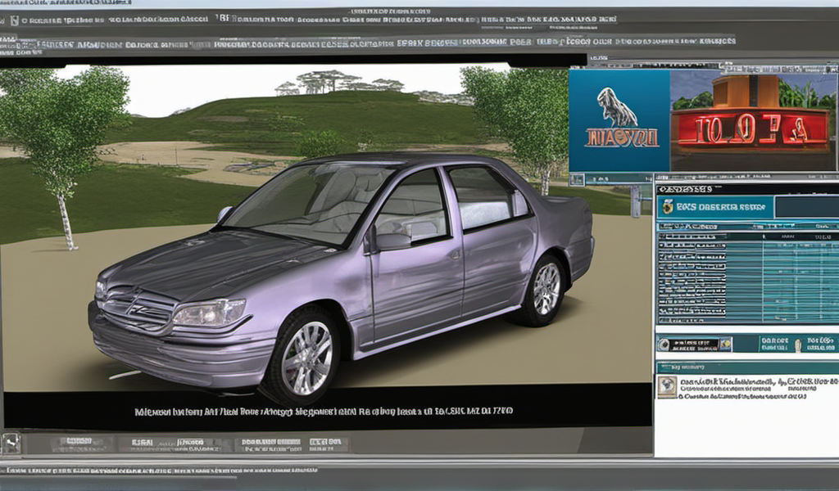This screenshot has height=491, width=839.
Task: Click the square avatar icon in the lower description panel
Action: coord(668,387)
